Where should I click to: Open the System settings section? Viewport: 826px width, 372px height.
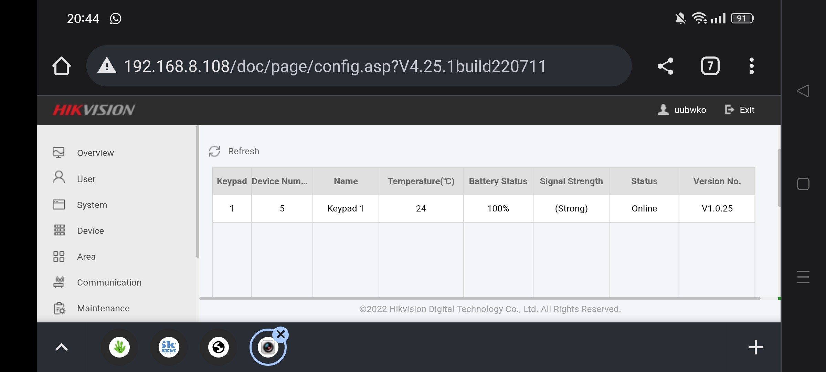(92, 205)
